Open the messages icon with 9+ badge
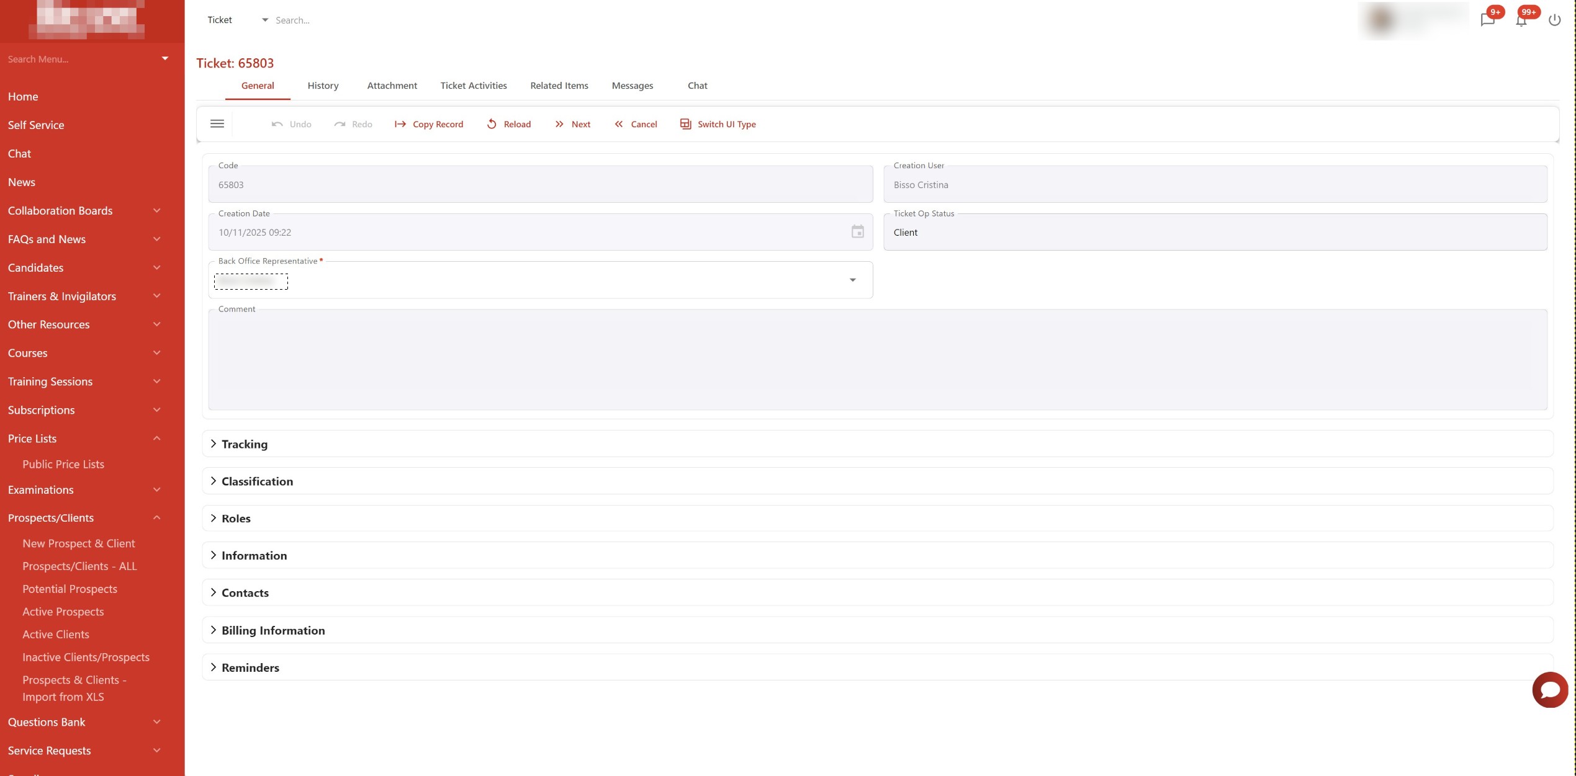The width and height of the screenshot is (1576, 776). 1487,20
